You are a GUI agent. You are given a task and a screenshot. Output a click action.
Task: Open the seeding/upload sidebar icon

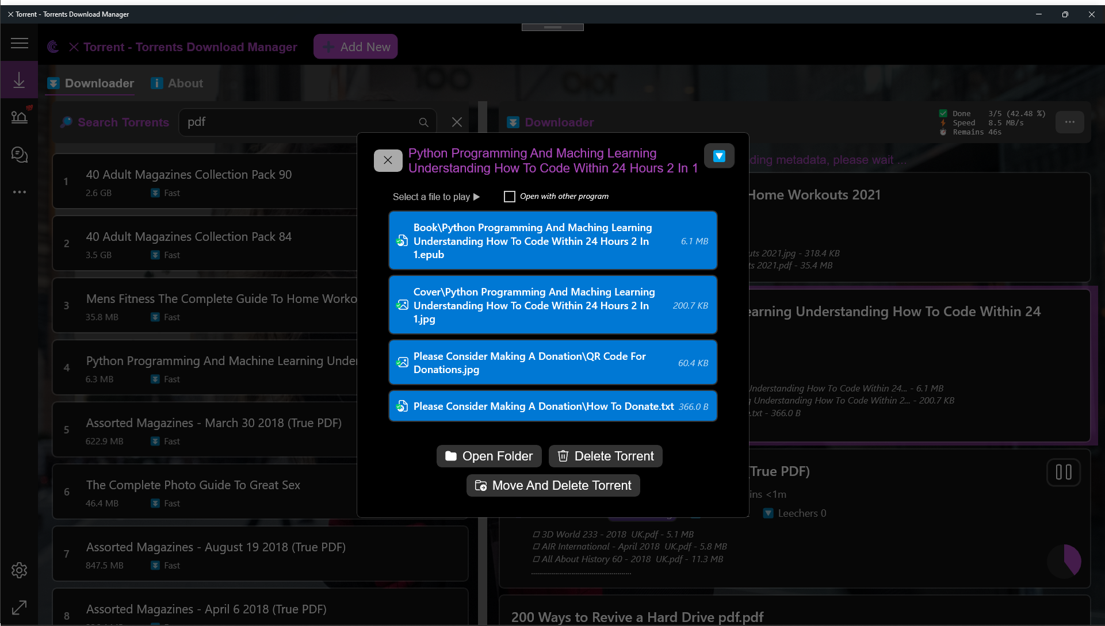(19, 117)
